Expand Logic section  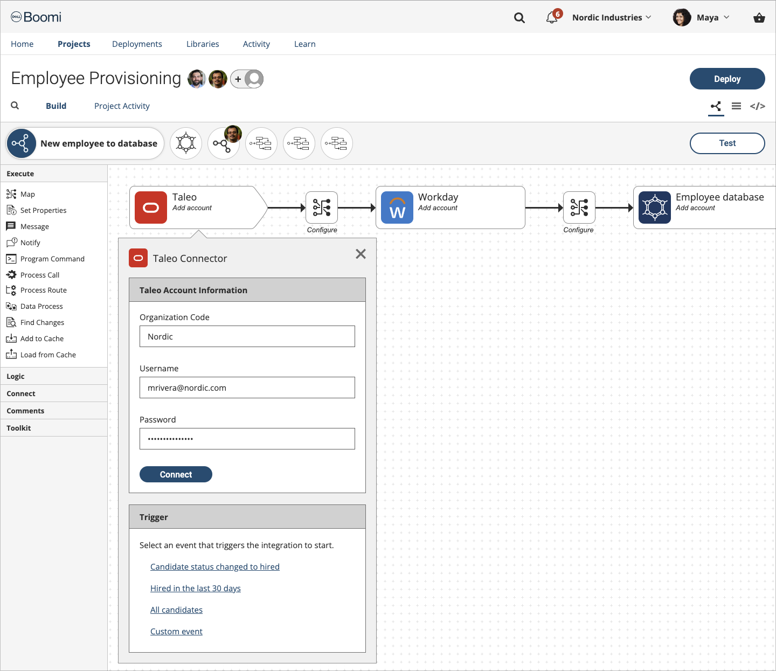pyautogui.click(x=54, y=376)
